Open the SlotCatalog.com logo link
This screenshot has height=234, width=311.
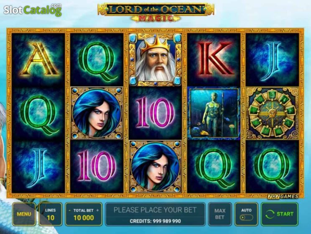point(33,10)
